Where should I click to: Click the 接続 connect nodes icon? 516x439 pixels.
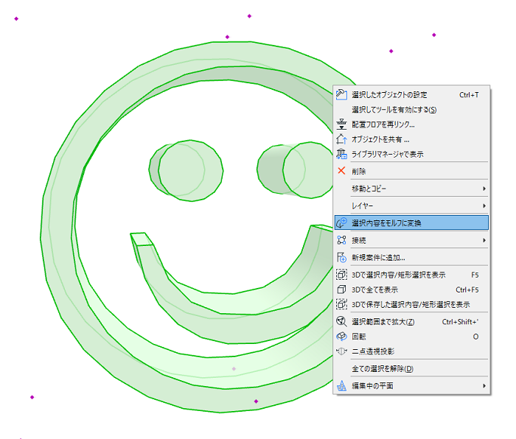(341, 240)
